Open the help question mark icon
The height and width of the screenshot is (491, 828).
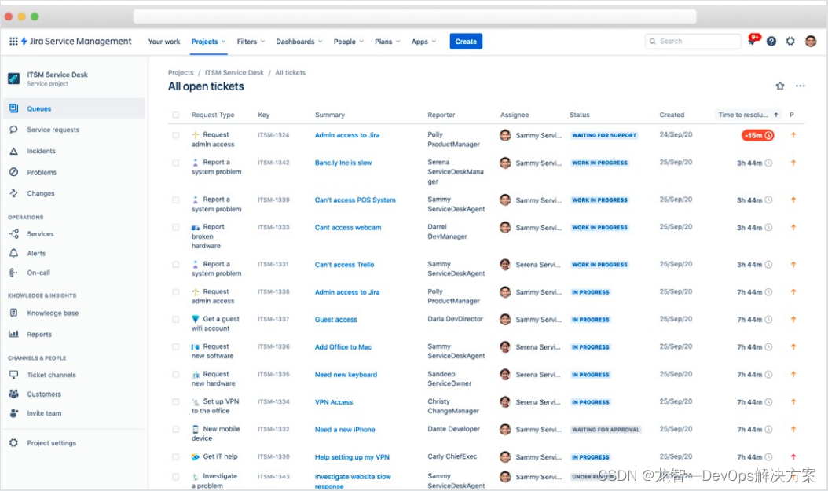(771, 41)
